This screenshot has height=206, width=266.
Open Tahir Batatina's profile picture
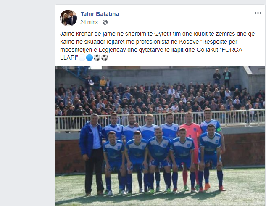pos(68,18)
